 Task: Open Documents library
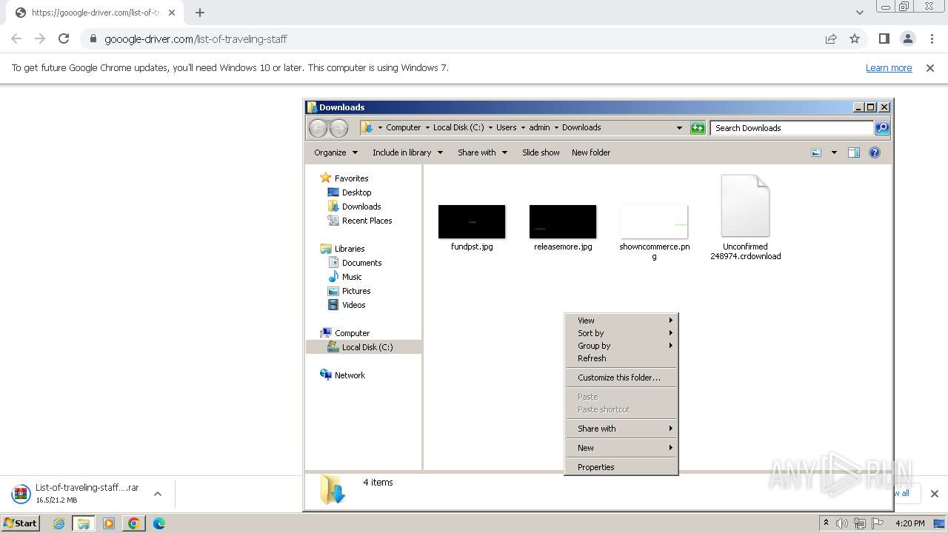(361, 263)
